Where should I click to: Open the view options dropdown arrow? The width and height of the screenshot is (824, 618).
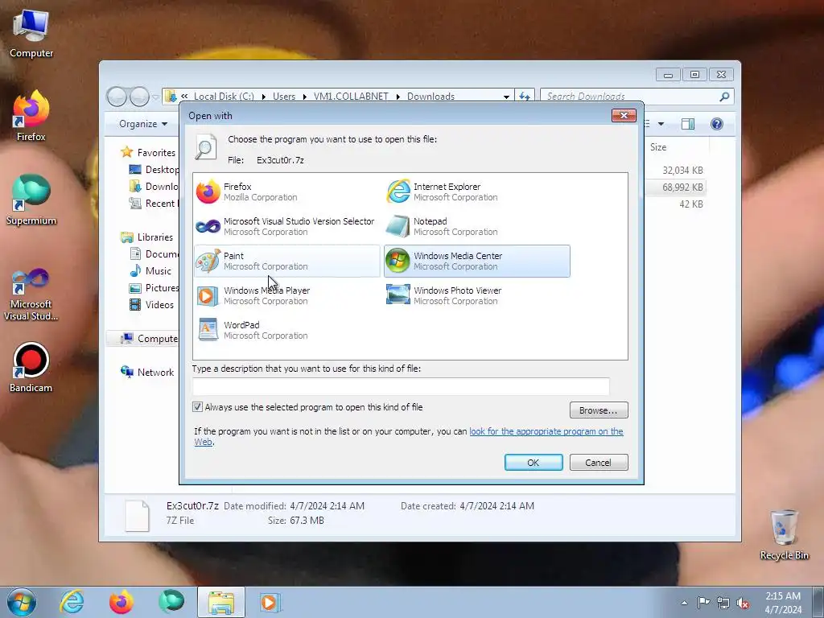(661, 124)
